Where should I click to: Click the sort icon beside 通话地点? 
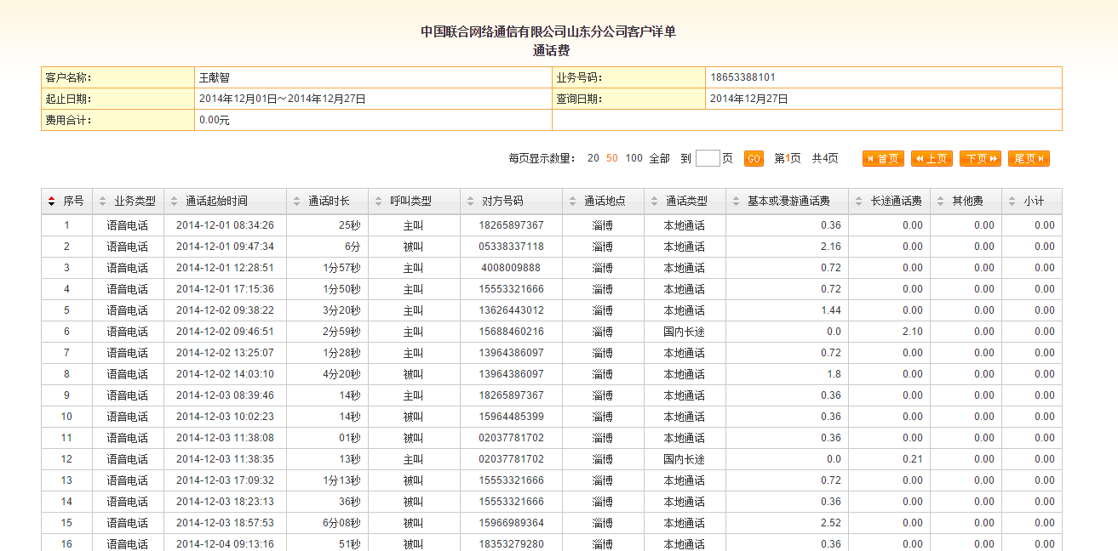coord(573,202)
